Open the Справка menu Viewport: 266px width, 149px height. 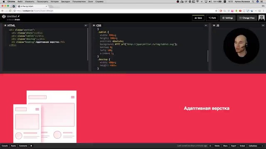99,2
